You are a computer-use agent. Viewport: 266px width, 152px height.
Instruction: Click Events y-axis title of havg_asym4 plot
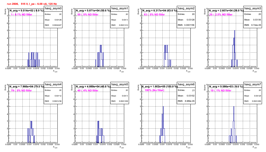click(5, 87)
